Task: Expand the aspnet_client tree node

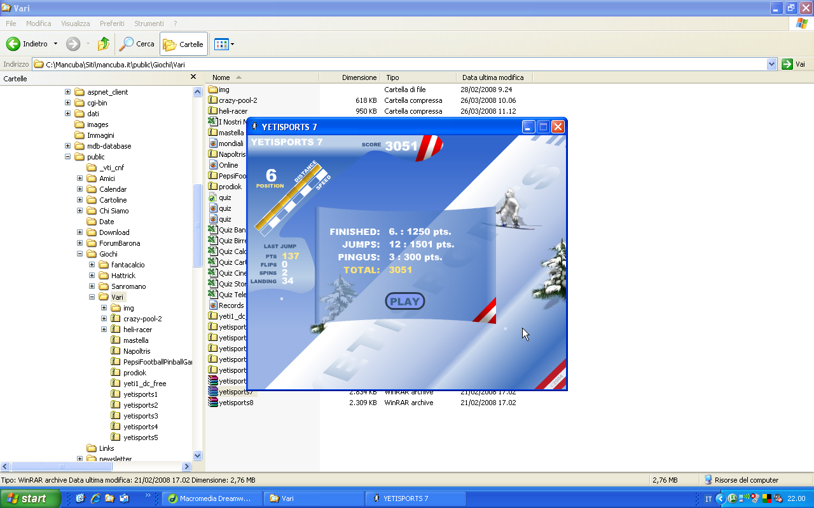Action: point(68,92)
